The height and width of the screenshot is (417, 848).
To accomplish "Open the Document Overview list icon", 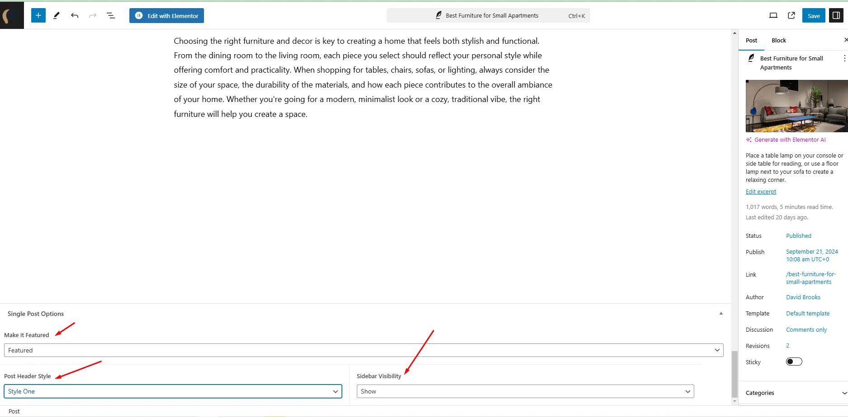I will pyautogui.click(x=111, y=15).
